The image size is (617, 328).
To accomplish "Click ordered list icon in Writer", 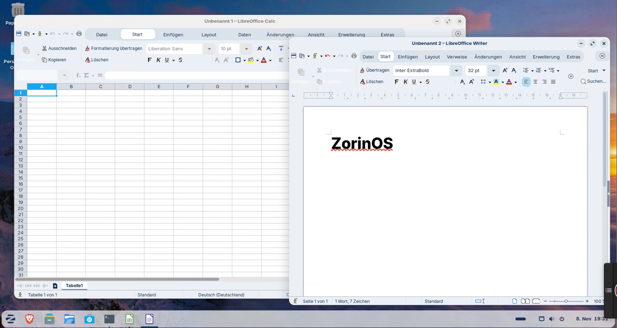I will [539, 70].
